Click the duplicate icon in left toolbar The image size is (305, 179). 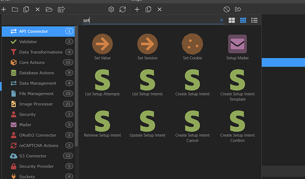click(x=26, y=9)
